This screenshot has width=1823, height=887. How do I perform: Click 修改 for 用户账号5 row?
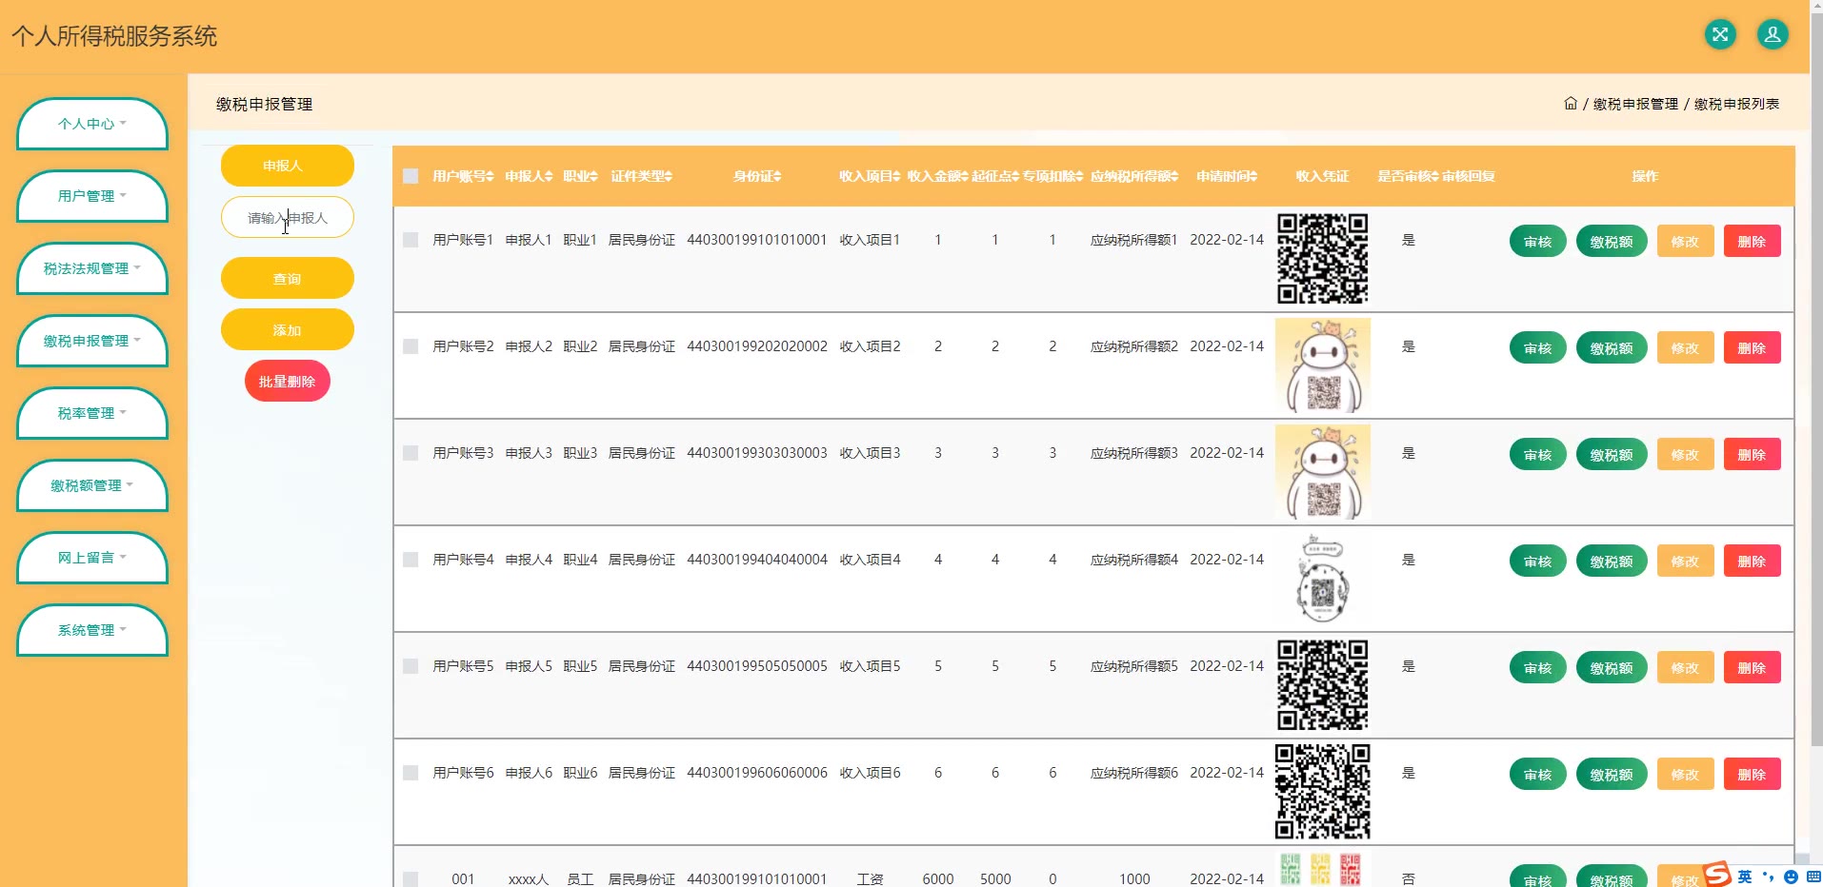click(1685, 667)
